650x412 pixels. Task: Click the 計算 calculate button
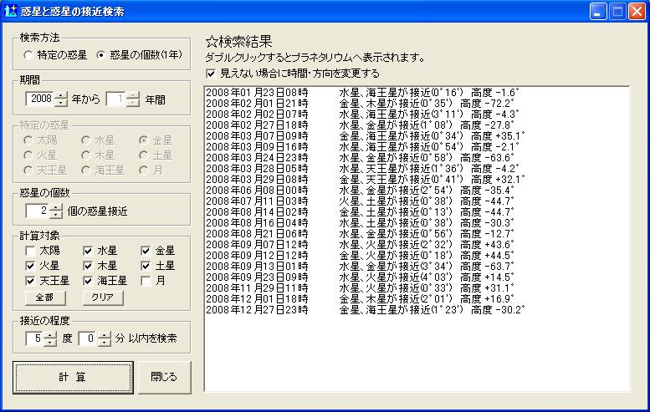coord(73,377)
